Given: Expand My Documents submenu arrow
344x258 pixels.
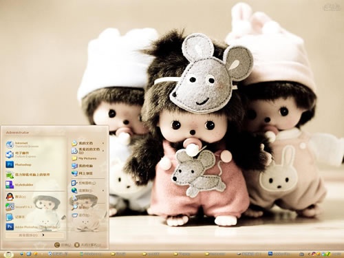Looking at the screenshot, I should click(x=103, y=143).
